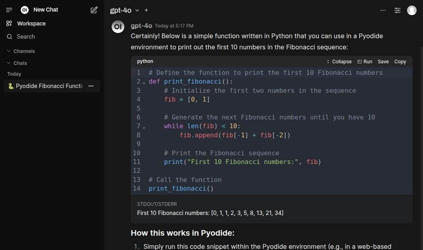Open the chat controls sliders icon

tap(397, 11)
